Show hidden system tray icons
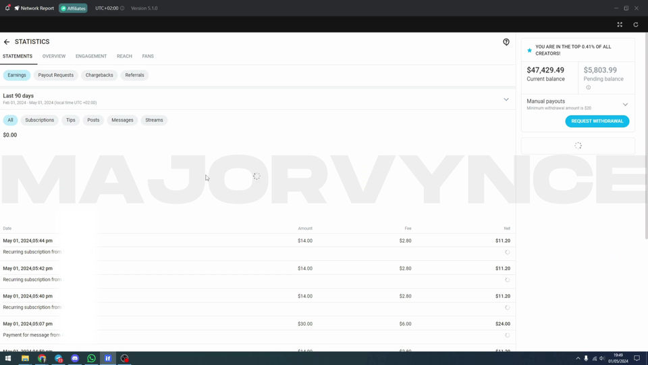The width and height of the screenshot is (648, 365). pos(578,358)
